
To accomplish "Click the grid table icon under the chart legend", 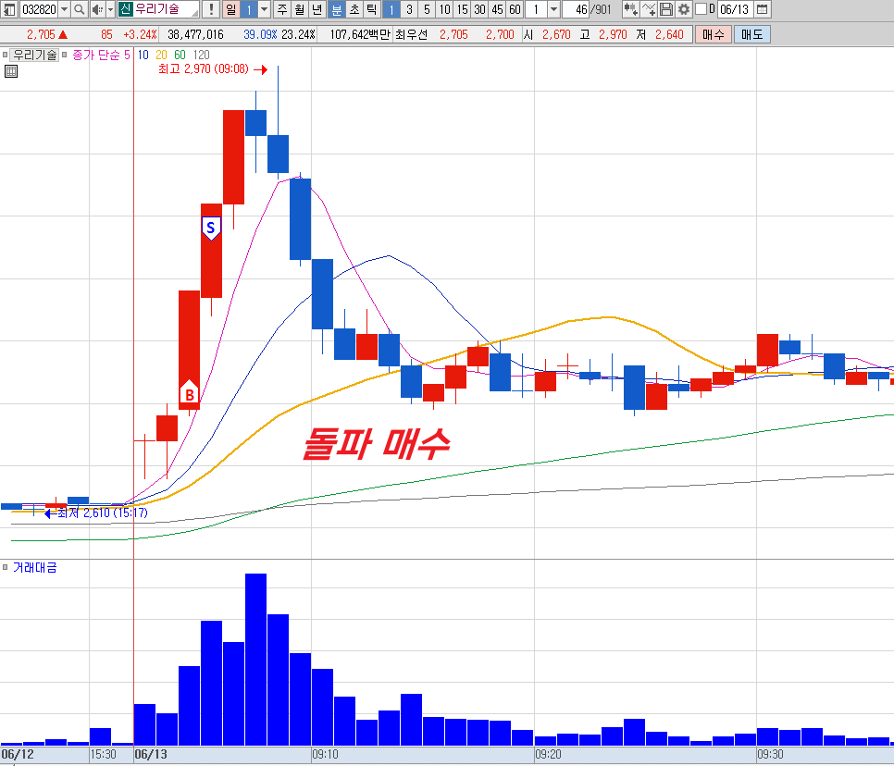I will click(x=11, y=71).
